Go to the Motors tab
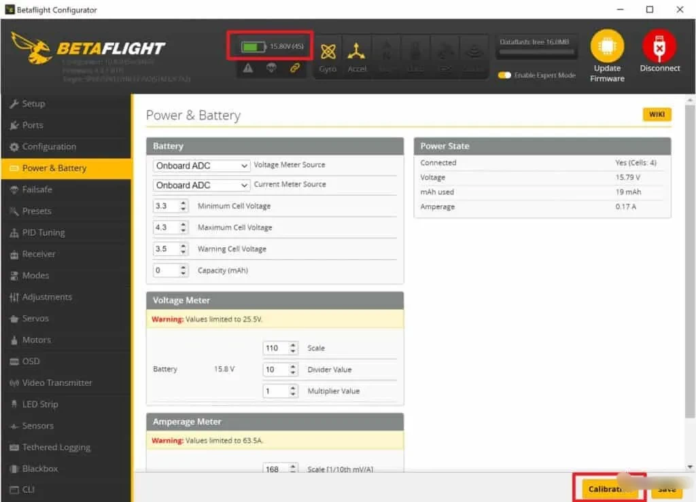The height and width of the screenshot is (502, 696). pyautogui.click(x=67, y=340)
